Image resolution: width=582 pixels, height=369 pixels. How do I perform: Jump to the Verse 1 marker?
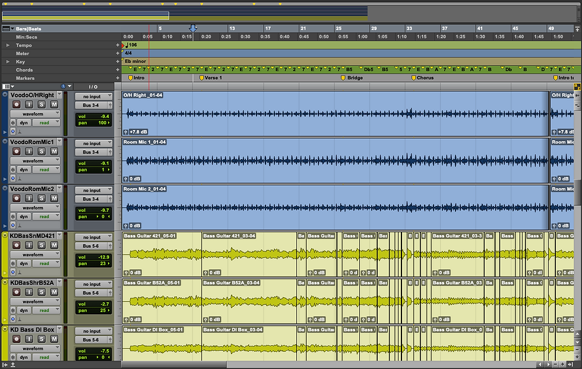[x=211, y=78]
